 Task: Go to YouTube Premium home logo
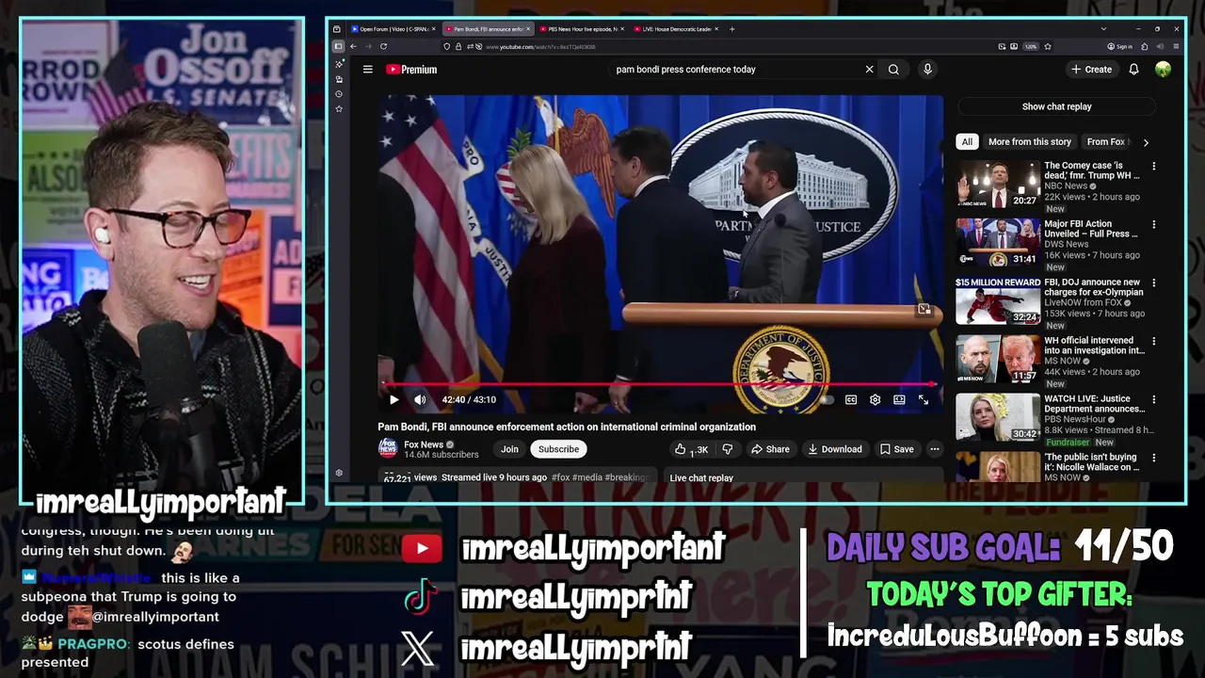(411, 70)
